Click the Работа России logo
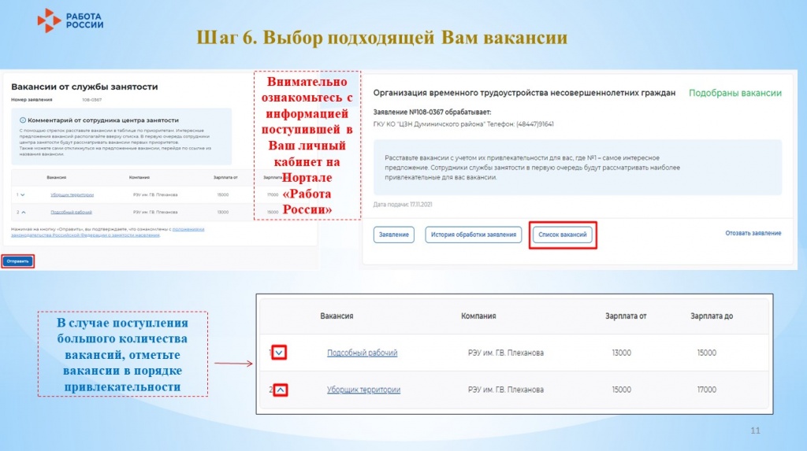 point(70,21)
